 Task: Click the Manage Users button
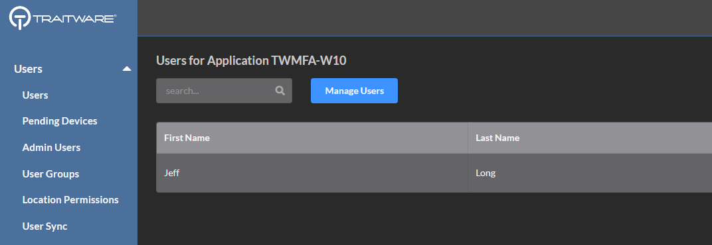pyautogui.click(x=354, y=91)
